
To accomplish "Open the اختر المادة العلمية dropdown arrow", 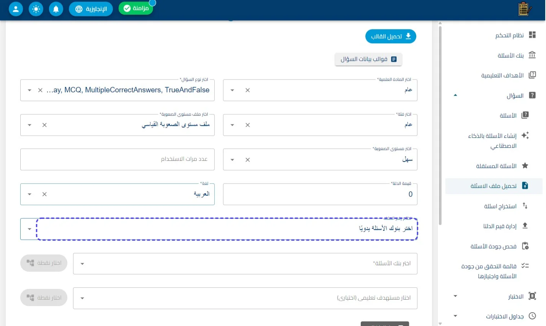I will 232,90.
